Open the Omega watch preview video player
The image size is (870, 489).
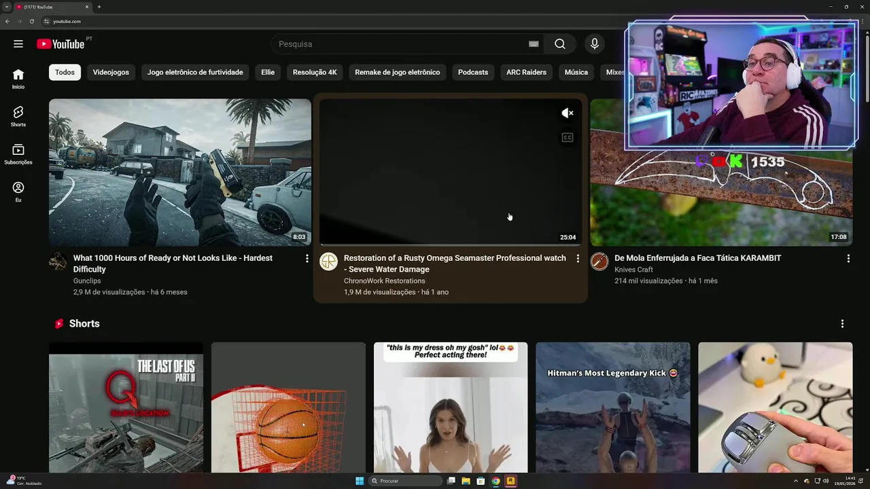pyautogui.click(x=451, y=173)
